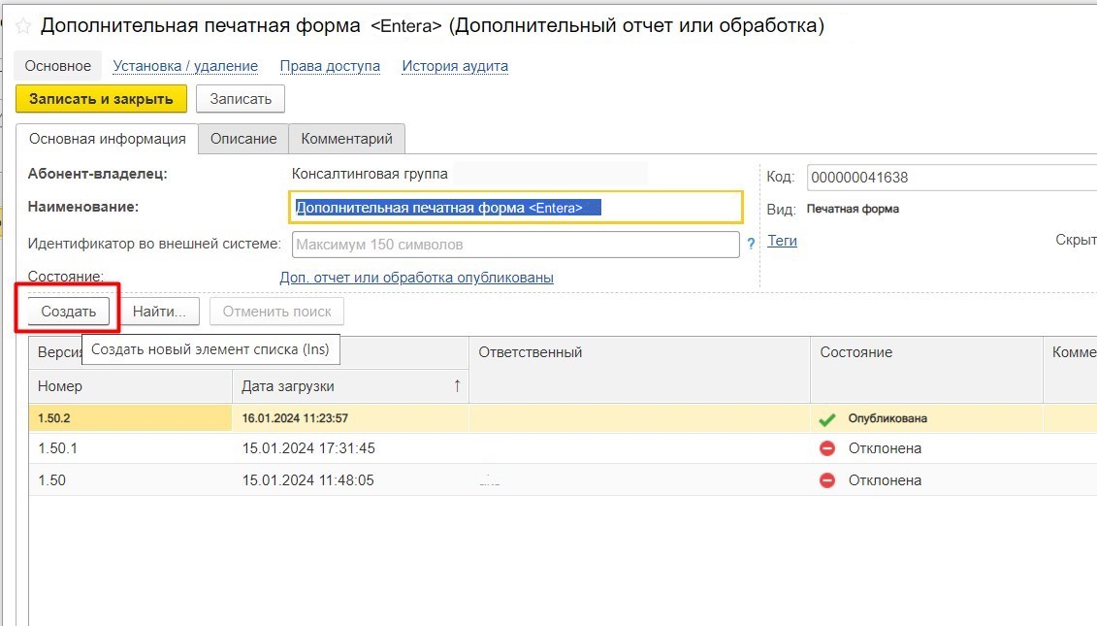
Task: Click the Отменить поиск button
Action: (x=277, y=312)
